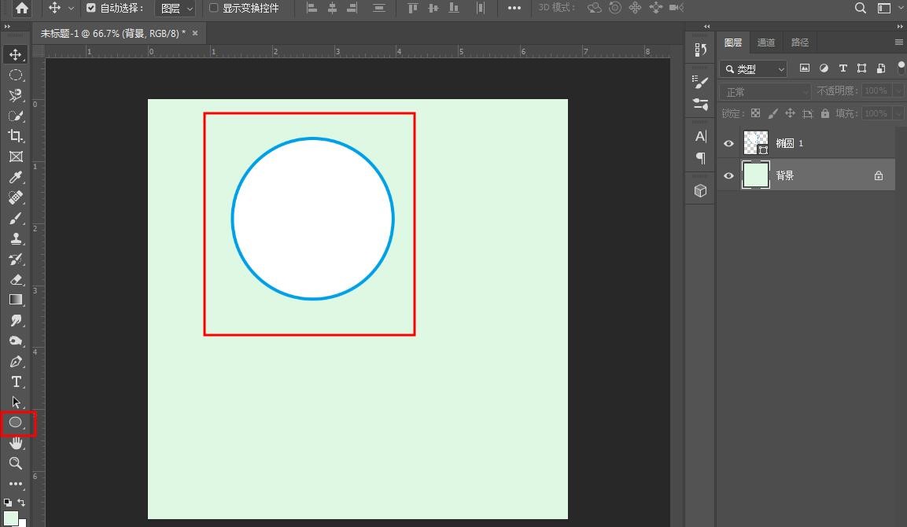
Task: Open the 图层 dropdown in options bar
Action: coord(175,8)
